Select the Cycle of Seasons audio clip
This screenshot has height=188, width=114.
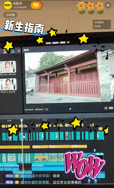(48, 167)
